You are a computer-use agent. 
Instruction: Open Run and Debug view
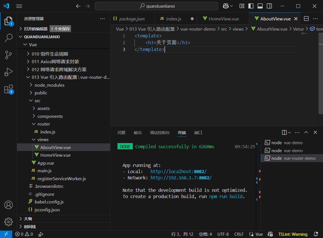8,72
